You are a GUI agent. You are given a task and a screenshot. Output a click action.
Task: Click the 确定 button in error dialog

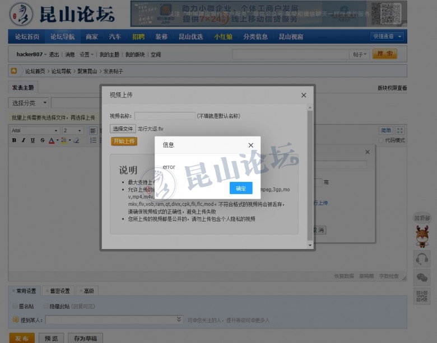point(241,188)
